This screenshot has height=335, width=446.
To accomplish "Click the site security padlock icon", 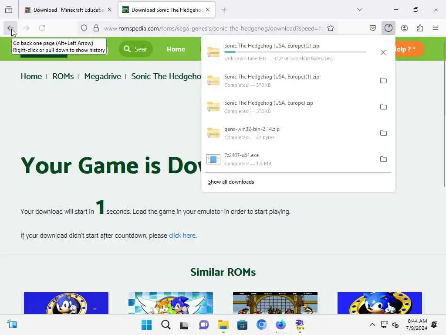I will point(96,28).
